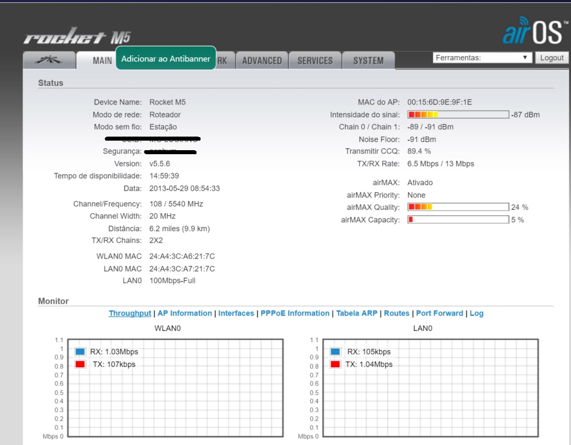571x445 pixels.
Task: Select TX/RX Chains value 2X2
Action: [156, 241]
